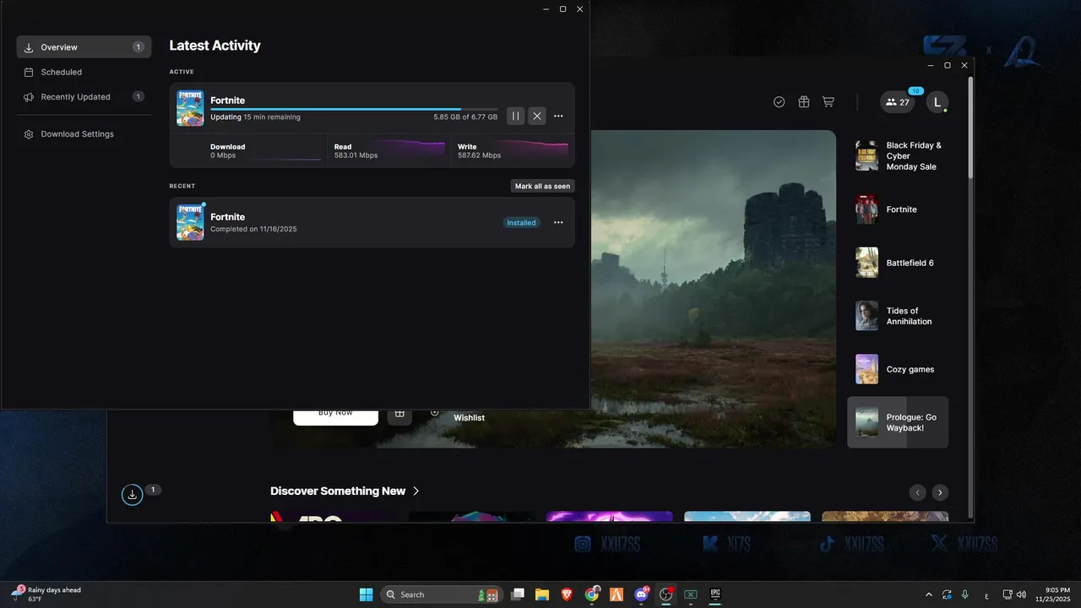1081x608 pixels.
Task: Open the Windows Start menu
Action: tap(366, 594)
